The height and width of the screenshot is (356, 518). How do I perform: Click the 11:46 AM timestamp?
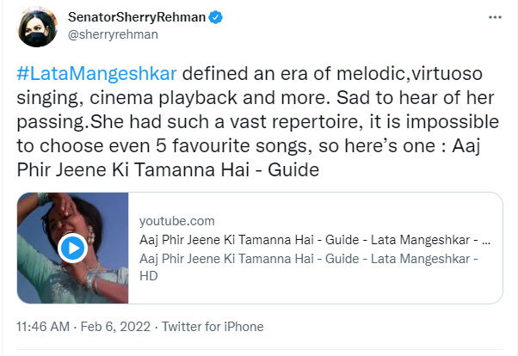click(x=44, y=327)
